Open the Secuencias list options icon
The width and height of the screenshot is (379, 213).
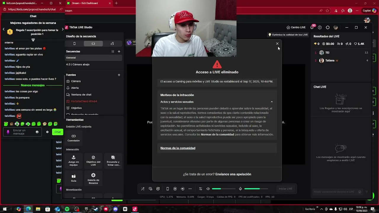(113, 51)
